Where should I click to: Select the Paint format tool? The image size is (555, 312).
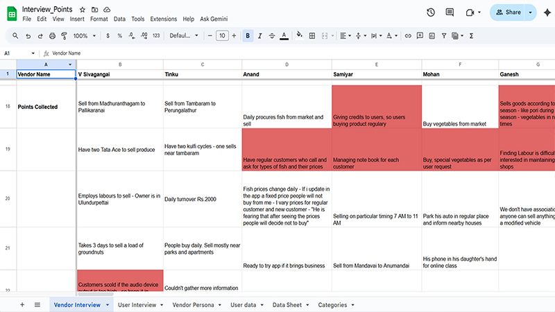pyautogui.click(x=65, y=35)
